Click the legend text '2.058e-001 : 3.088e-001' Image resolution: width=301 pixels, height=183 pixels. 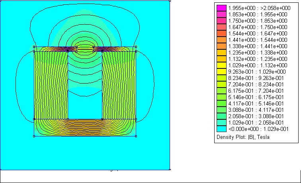click(256, 116)
